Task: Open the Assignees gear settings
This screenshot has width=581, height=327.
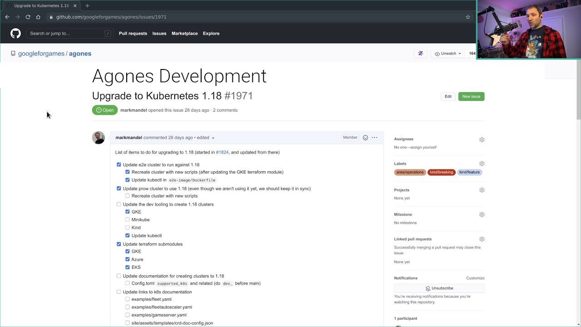Action: [482, 139]
